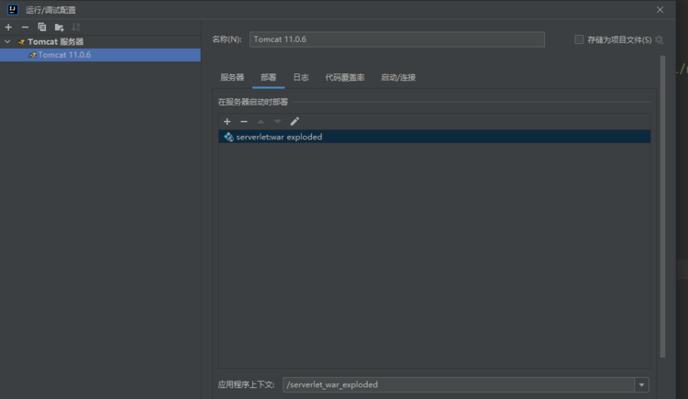Open gear settings beside 存储为项目文件
The image size is (688, 399).
point(659,40)
